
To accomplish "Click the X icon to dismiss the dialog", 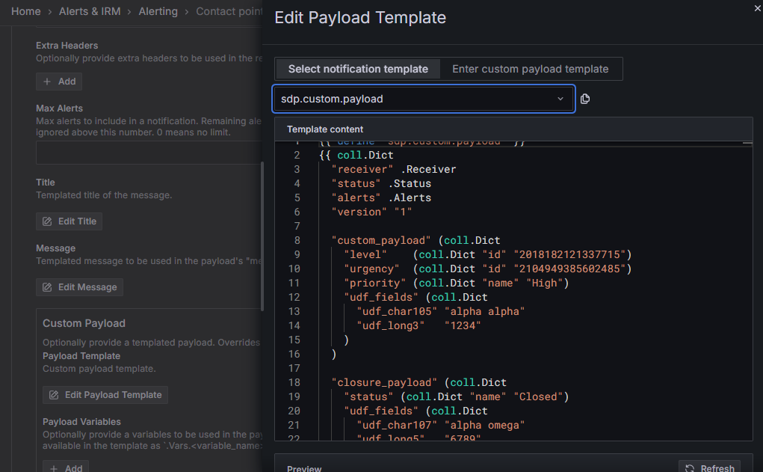I will [756, 8].
